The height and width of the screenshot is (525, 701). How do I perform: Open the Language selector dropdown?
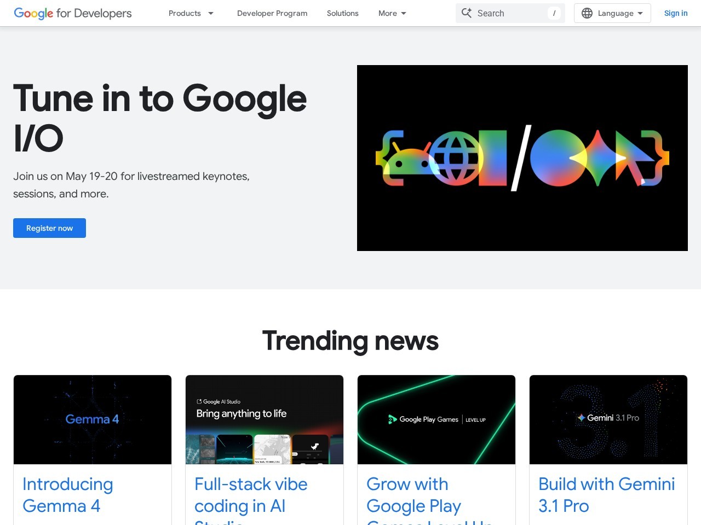tap(612, 13)
